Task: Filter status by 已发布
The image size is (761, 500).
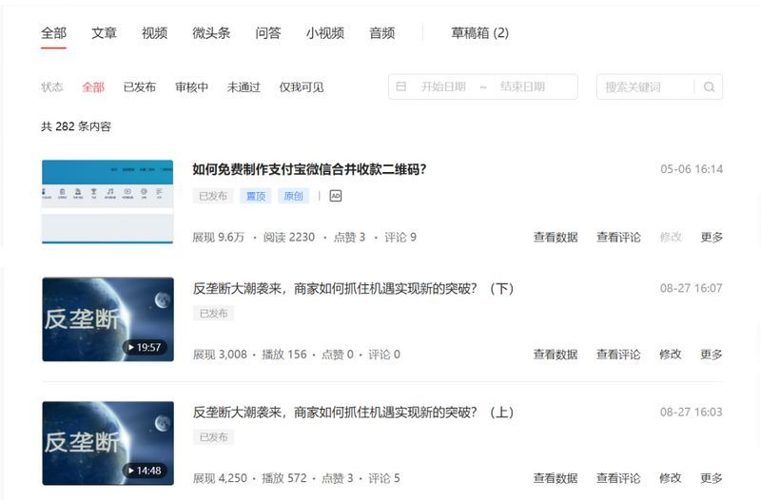Action: pos(140,87)
